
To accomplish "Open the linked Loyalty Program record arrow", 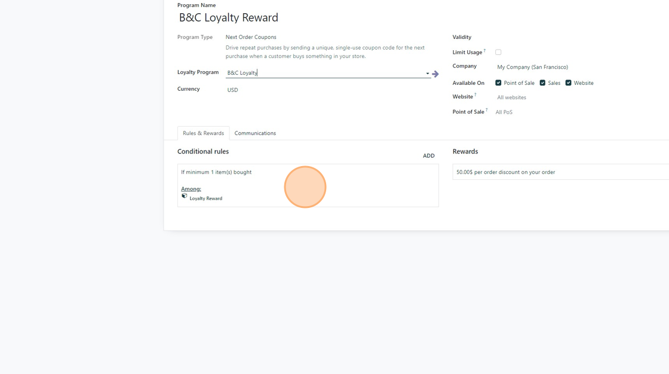I will 435,74.
